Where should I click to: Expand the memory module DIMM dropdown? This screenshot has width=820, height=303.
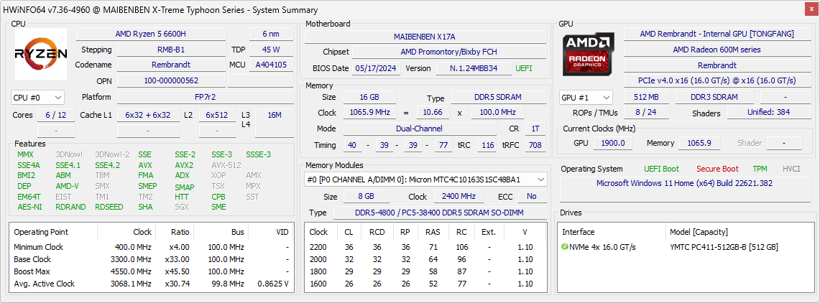coord(425,179)
